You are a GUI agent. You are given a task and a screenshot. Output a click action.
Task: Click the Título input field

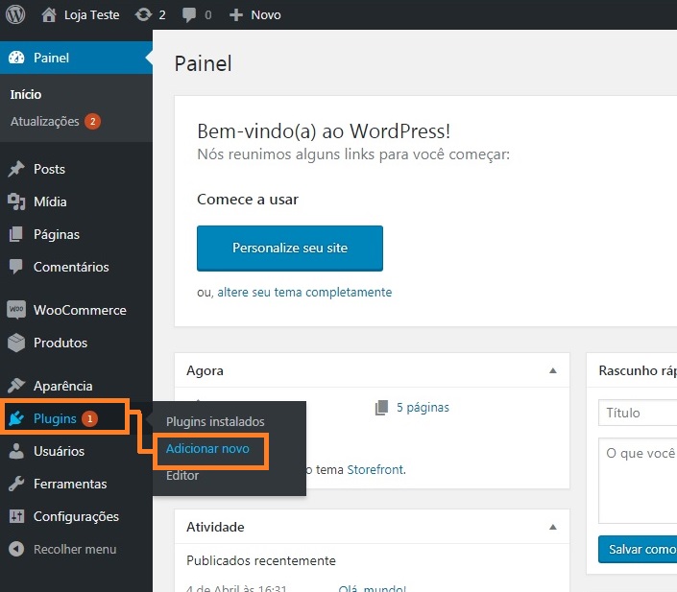[638, 413]
